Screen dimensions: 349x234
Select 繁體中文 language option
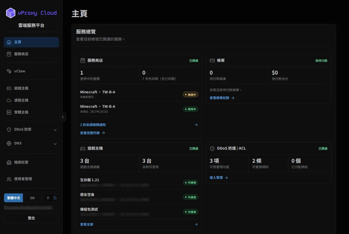coord(14,198)
